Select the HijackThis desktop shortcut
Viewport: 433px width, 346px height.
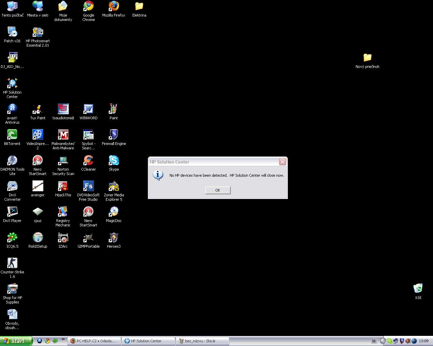pyautogui.click(x=63, y=189)
